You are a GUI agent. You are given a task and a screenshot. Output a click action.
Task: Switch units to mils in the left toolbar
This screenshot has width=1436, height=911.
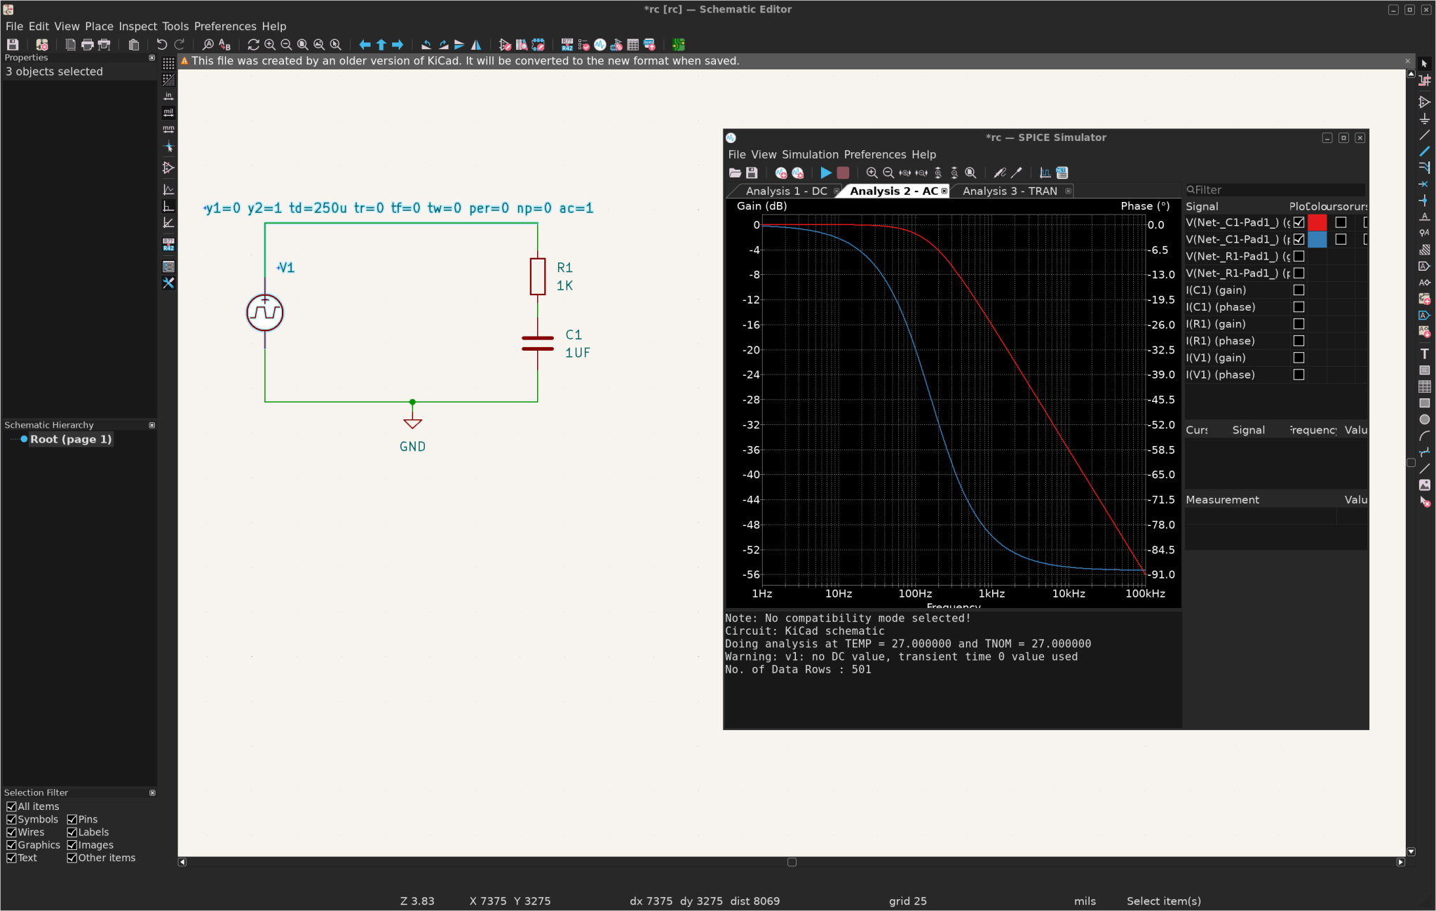[x=168, y=112]
